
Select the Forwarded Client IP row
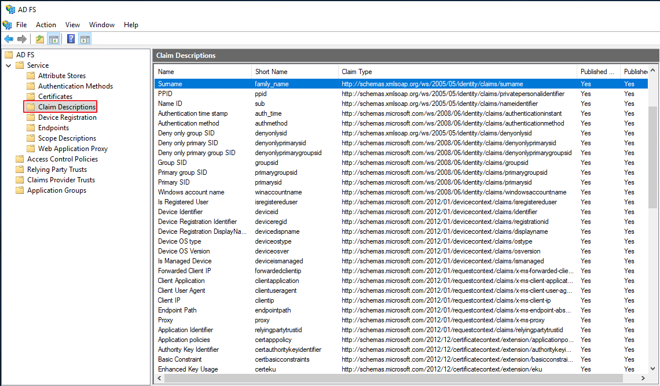(401, 271)
